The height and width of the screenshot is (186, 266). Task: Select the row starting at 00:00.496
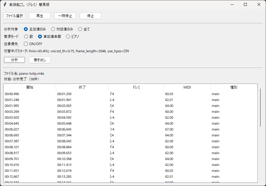click(x=130, y=94)
